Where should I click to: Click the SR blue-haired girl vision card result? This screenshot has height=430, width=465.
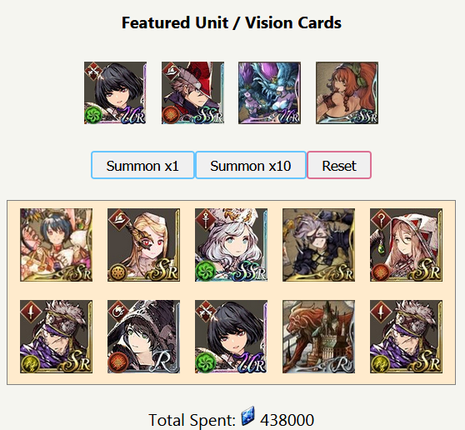pyautogui.click(x=57, y=245)
